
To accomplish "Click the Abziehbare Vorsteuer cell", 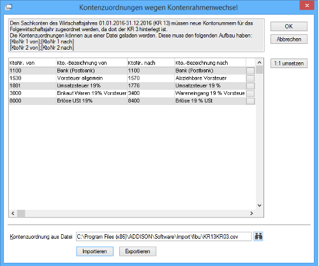I will pyautogui.click(x=210, y=78).
